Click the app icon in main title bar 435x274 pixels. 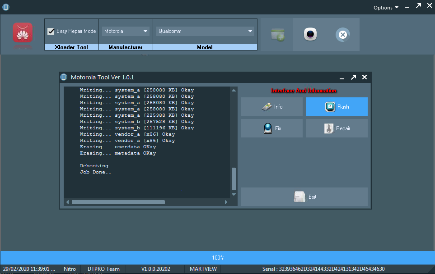[6, 7]
